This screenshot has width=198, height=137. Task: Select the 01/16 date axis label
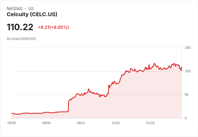point(150,123)
